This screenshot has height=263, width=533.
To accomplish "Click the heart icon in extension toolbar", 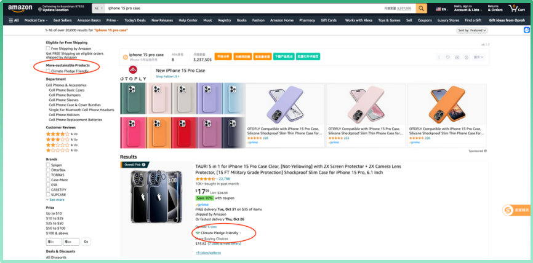I will point(448,57).
